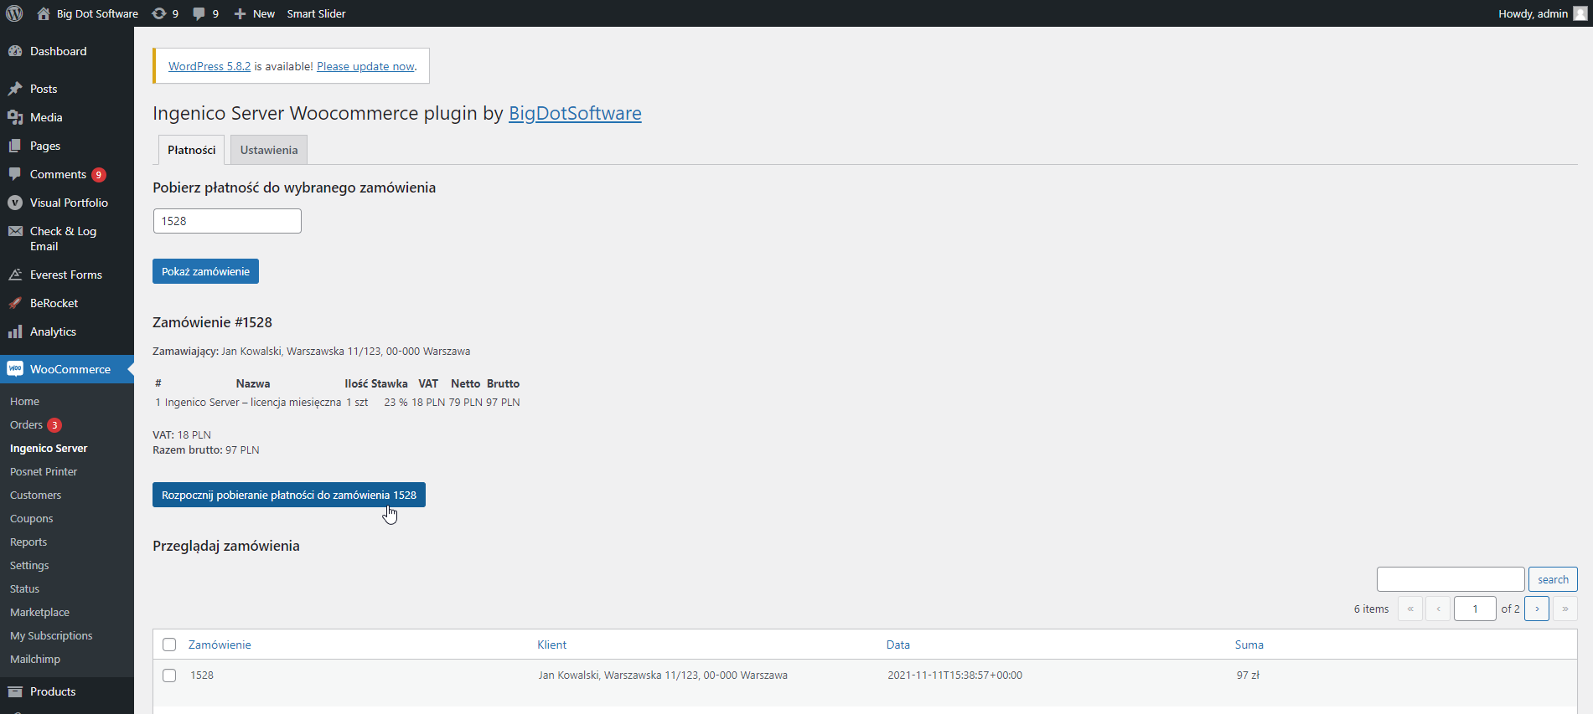Click the 97 zł total cell

pyautogui.click(x=1248, y=675)
